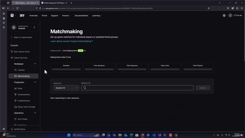This screenshot has width=245, height=138.
Task: Click the Search button for sessions
Action: point(203,88)
